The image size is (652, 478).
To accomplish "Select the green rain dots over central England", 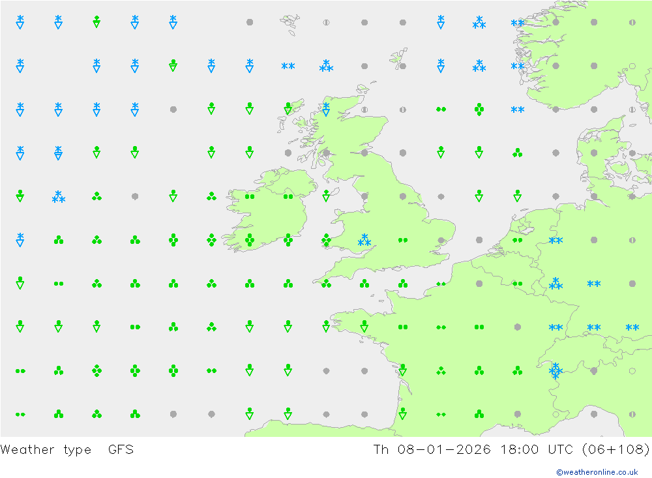I will tap(402, 240).
